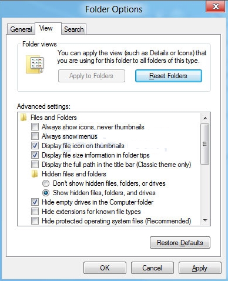Click the Reset Folders button

point(169,76)
